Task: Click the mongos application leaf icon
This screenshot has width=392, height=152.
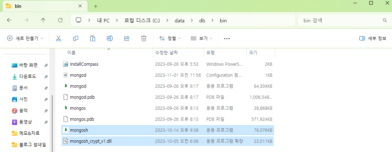Action: click(65, 108)
